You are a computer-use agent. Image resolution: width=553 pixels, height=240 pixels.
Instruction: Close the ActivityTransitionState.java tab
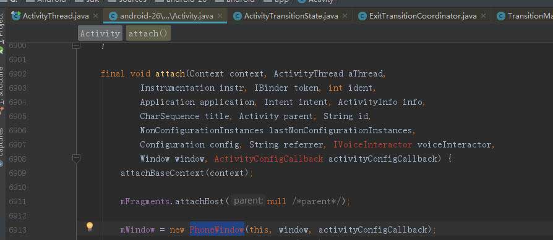[x=345, y=16]
